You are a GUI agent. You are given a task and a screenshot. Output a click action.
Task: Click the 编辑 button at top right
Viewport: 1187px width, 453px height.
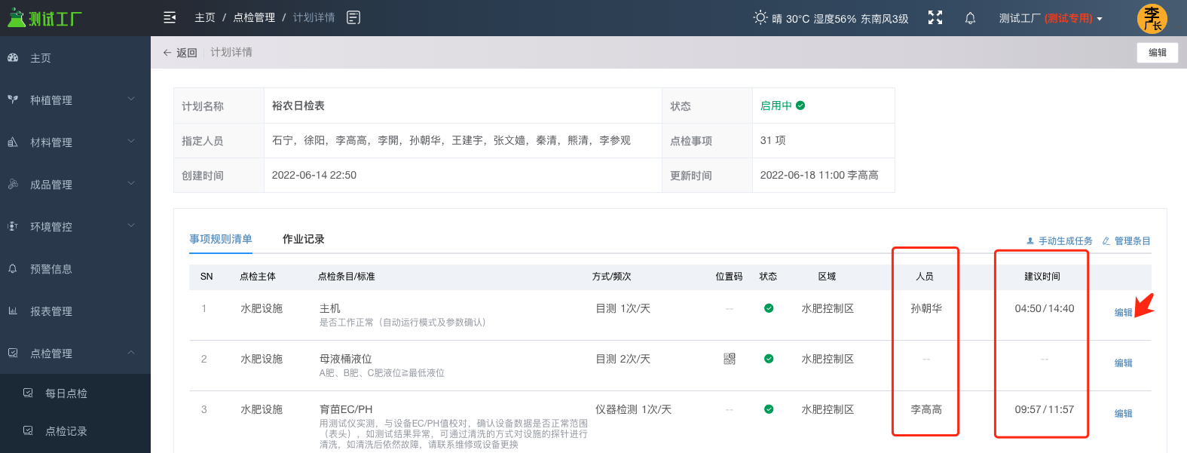(x=1158, y=53)
